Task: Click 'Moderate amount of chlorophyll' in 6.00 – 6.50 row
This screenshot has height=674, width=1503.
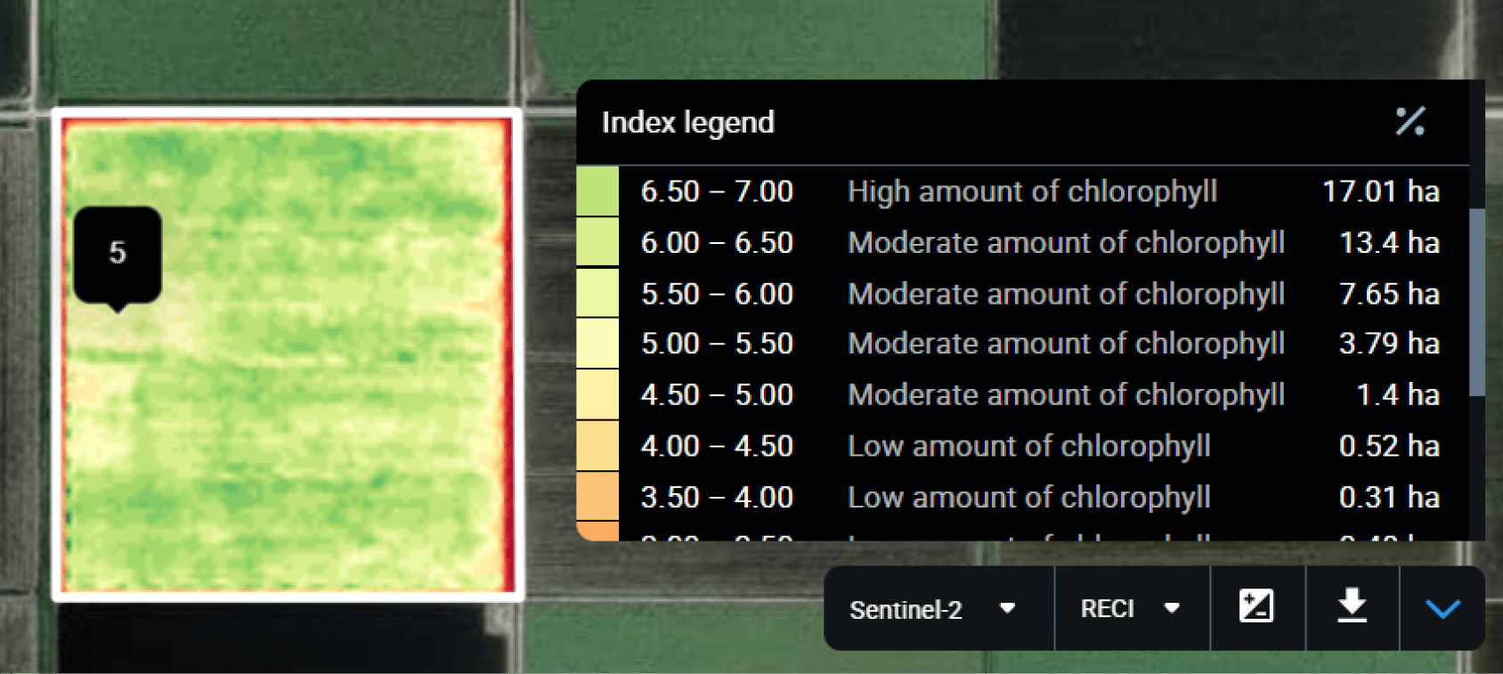Action: click(1067, 242)
